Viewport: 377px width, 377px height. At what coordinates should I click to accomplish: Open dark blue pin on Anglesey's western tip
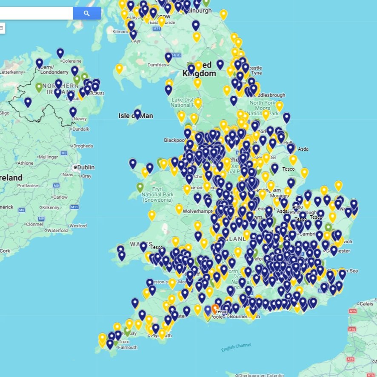[x=133, y=164]
